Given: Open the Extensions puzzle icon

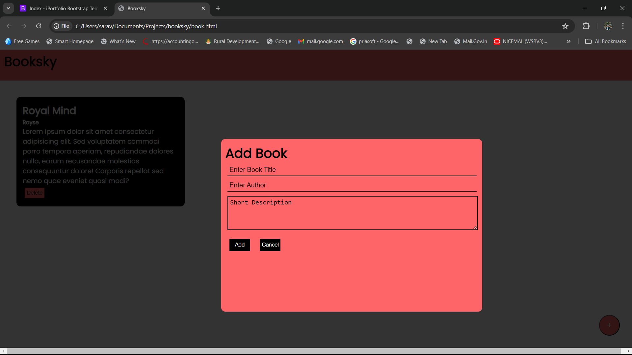Looking at the screenshot, I should pyautogui.click(x=586, y=26).
